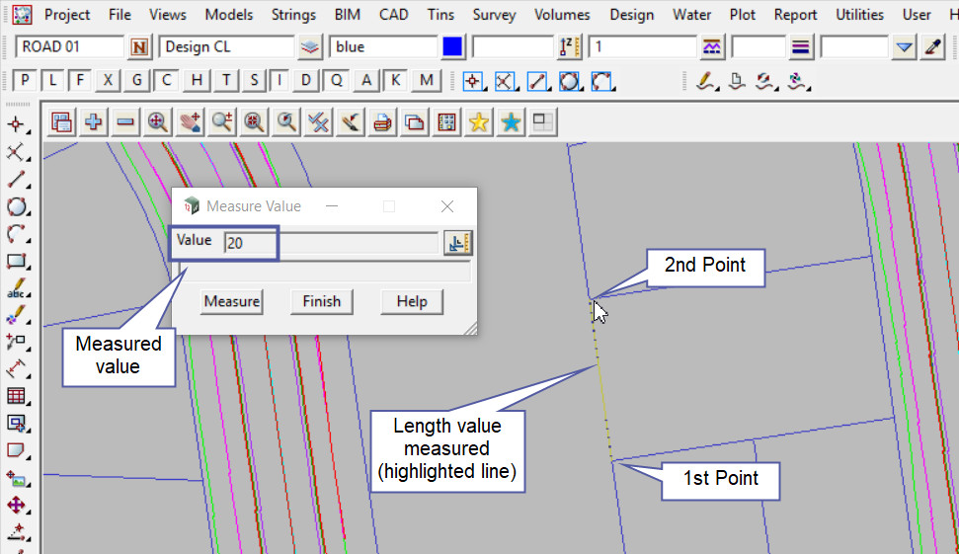Toggle the C cursor snap
Viewport: 959px width, 554px height.
(x=166, y=80)
